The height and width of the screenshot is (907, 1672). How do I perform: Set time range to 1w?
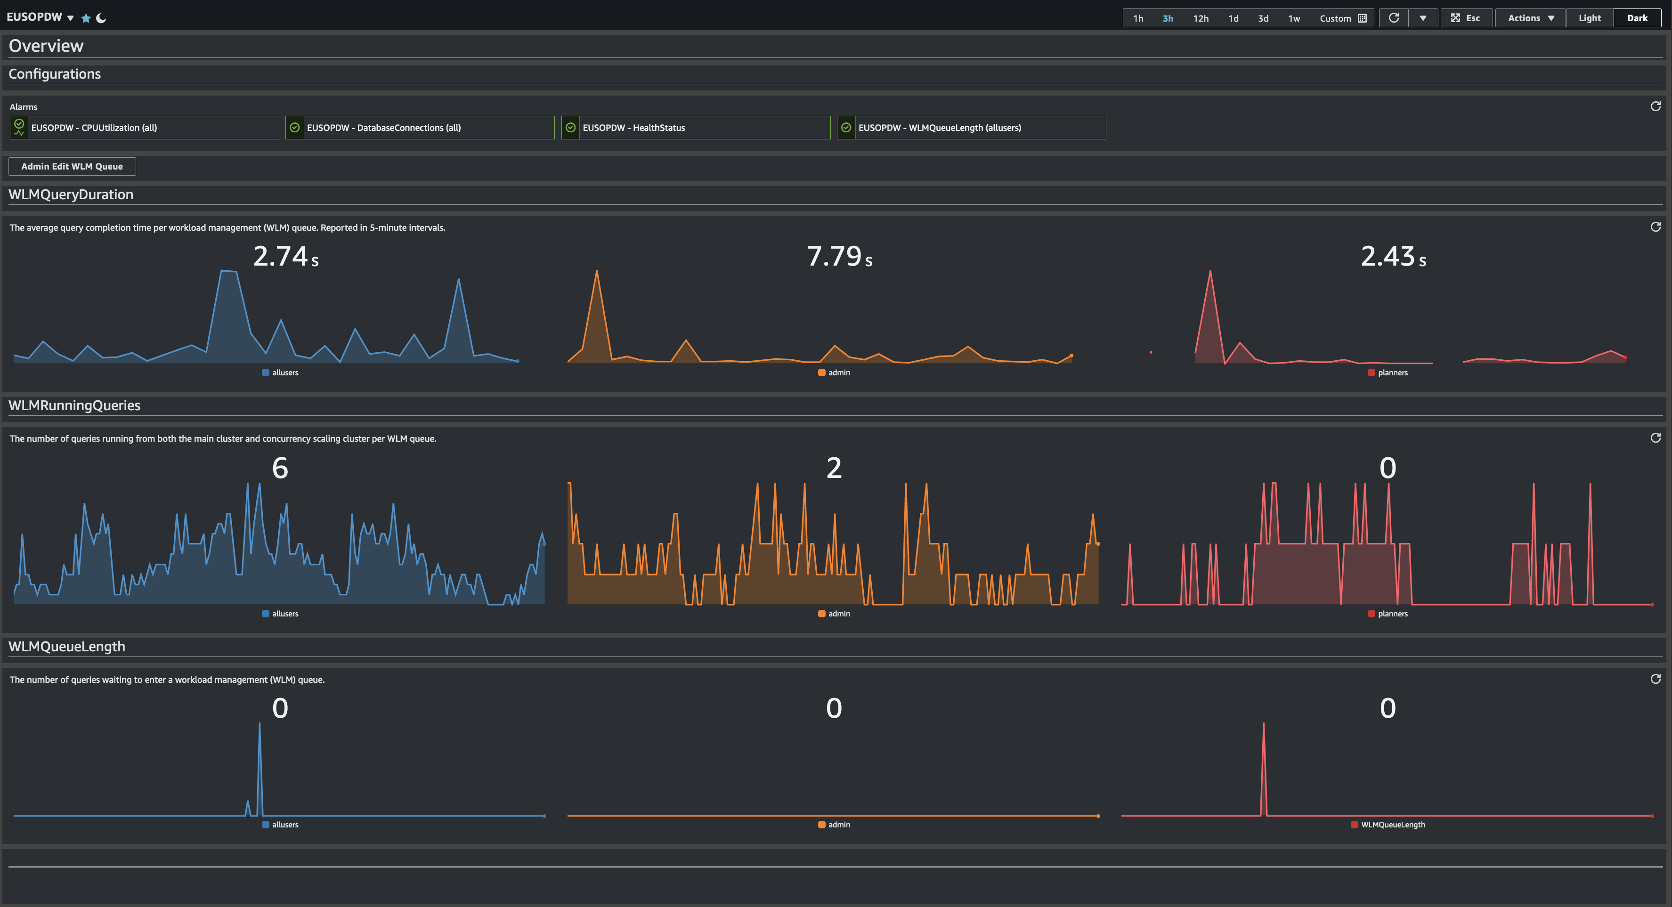[x=1294, y=18]
